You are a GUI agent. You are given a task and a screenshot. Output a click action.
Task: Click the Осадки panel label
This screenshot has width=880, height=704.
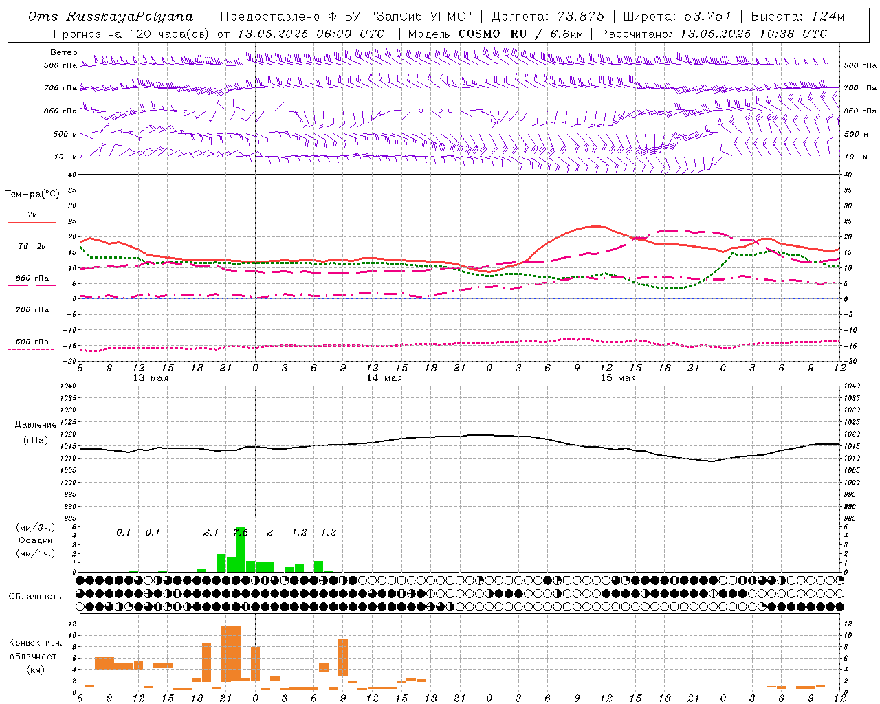(36, 540)
